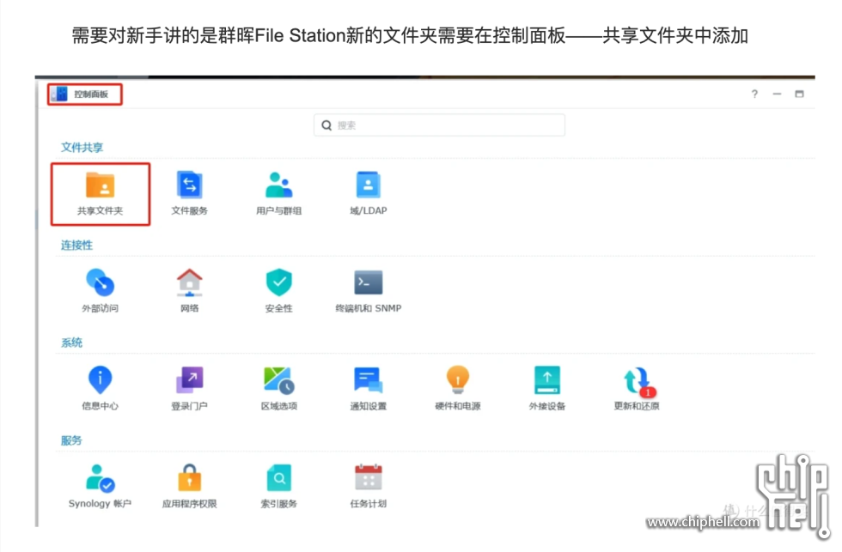This screenshot has height=552, width=842.
Task: Open the 任务计划 task scheduler icon
Action: (369, 477)
